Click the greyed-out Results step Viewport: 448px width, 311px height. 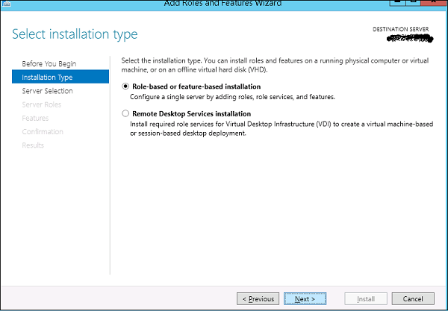[33, 145]
